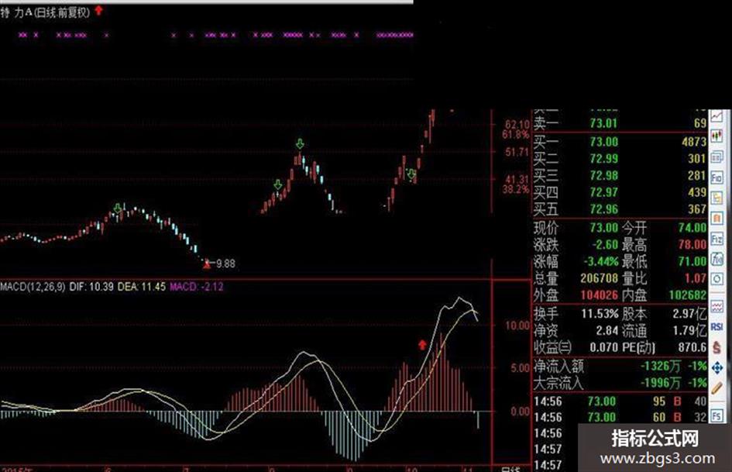Click the 收益(三) 0.070 value
Viewport: 732px width, 472px height.
pyautogui.click(x=603, y=348)
